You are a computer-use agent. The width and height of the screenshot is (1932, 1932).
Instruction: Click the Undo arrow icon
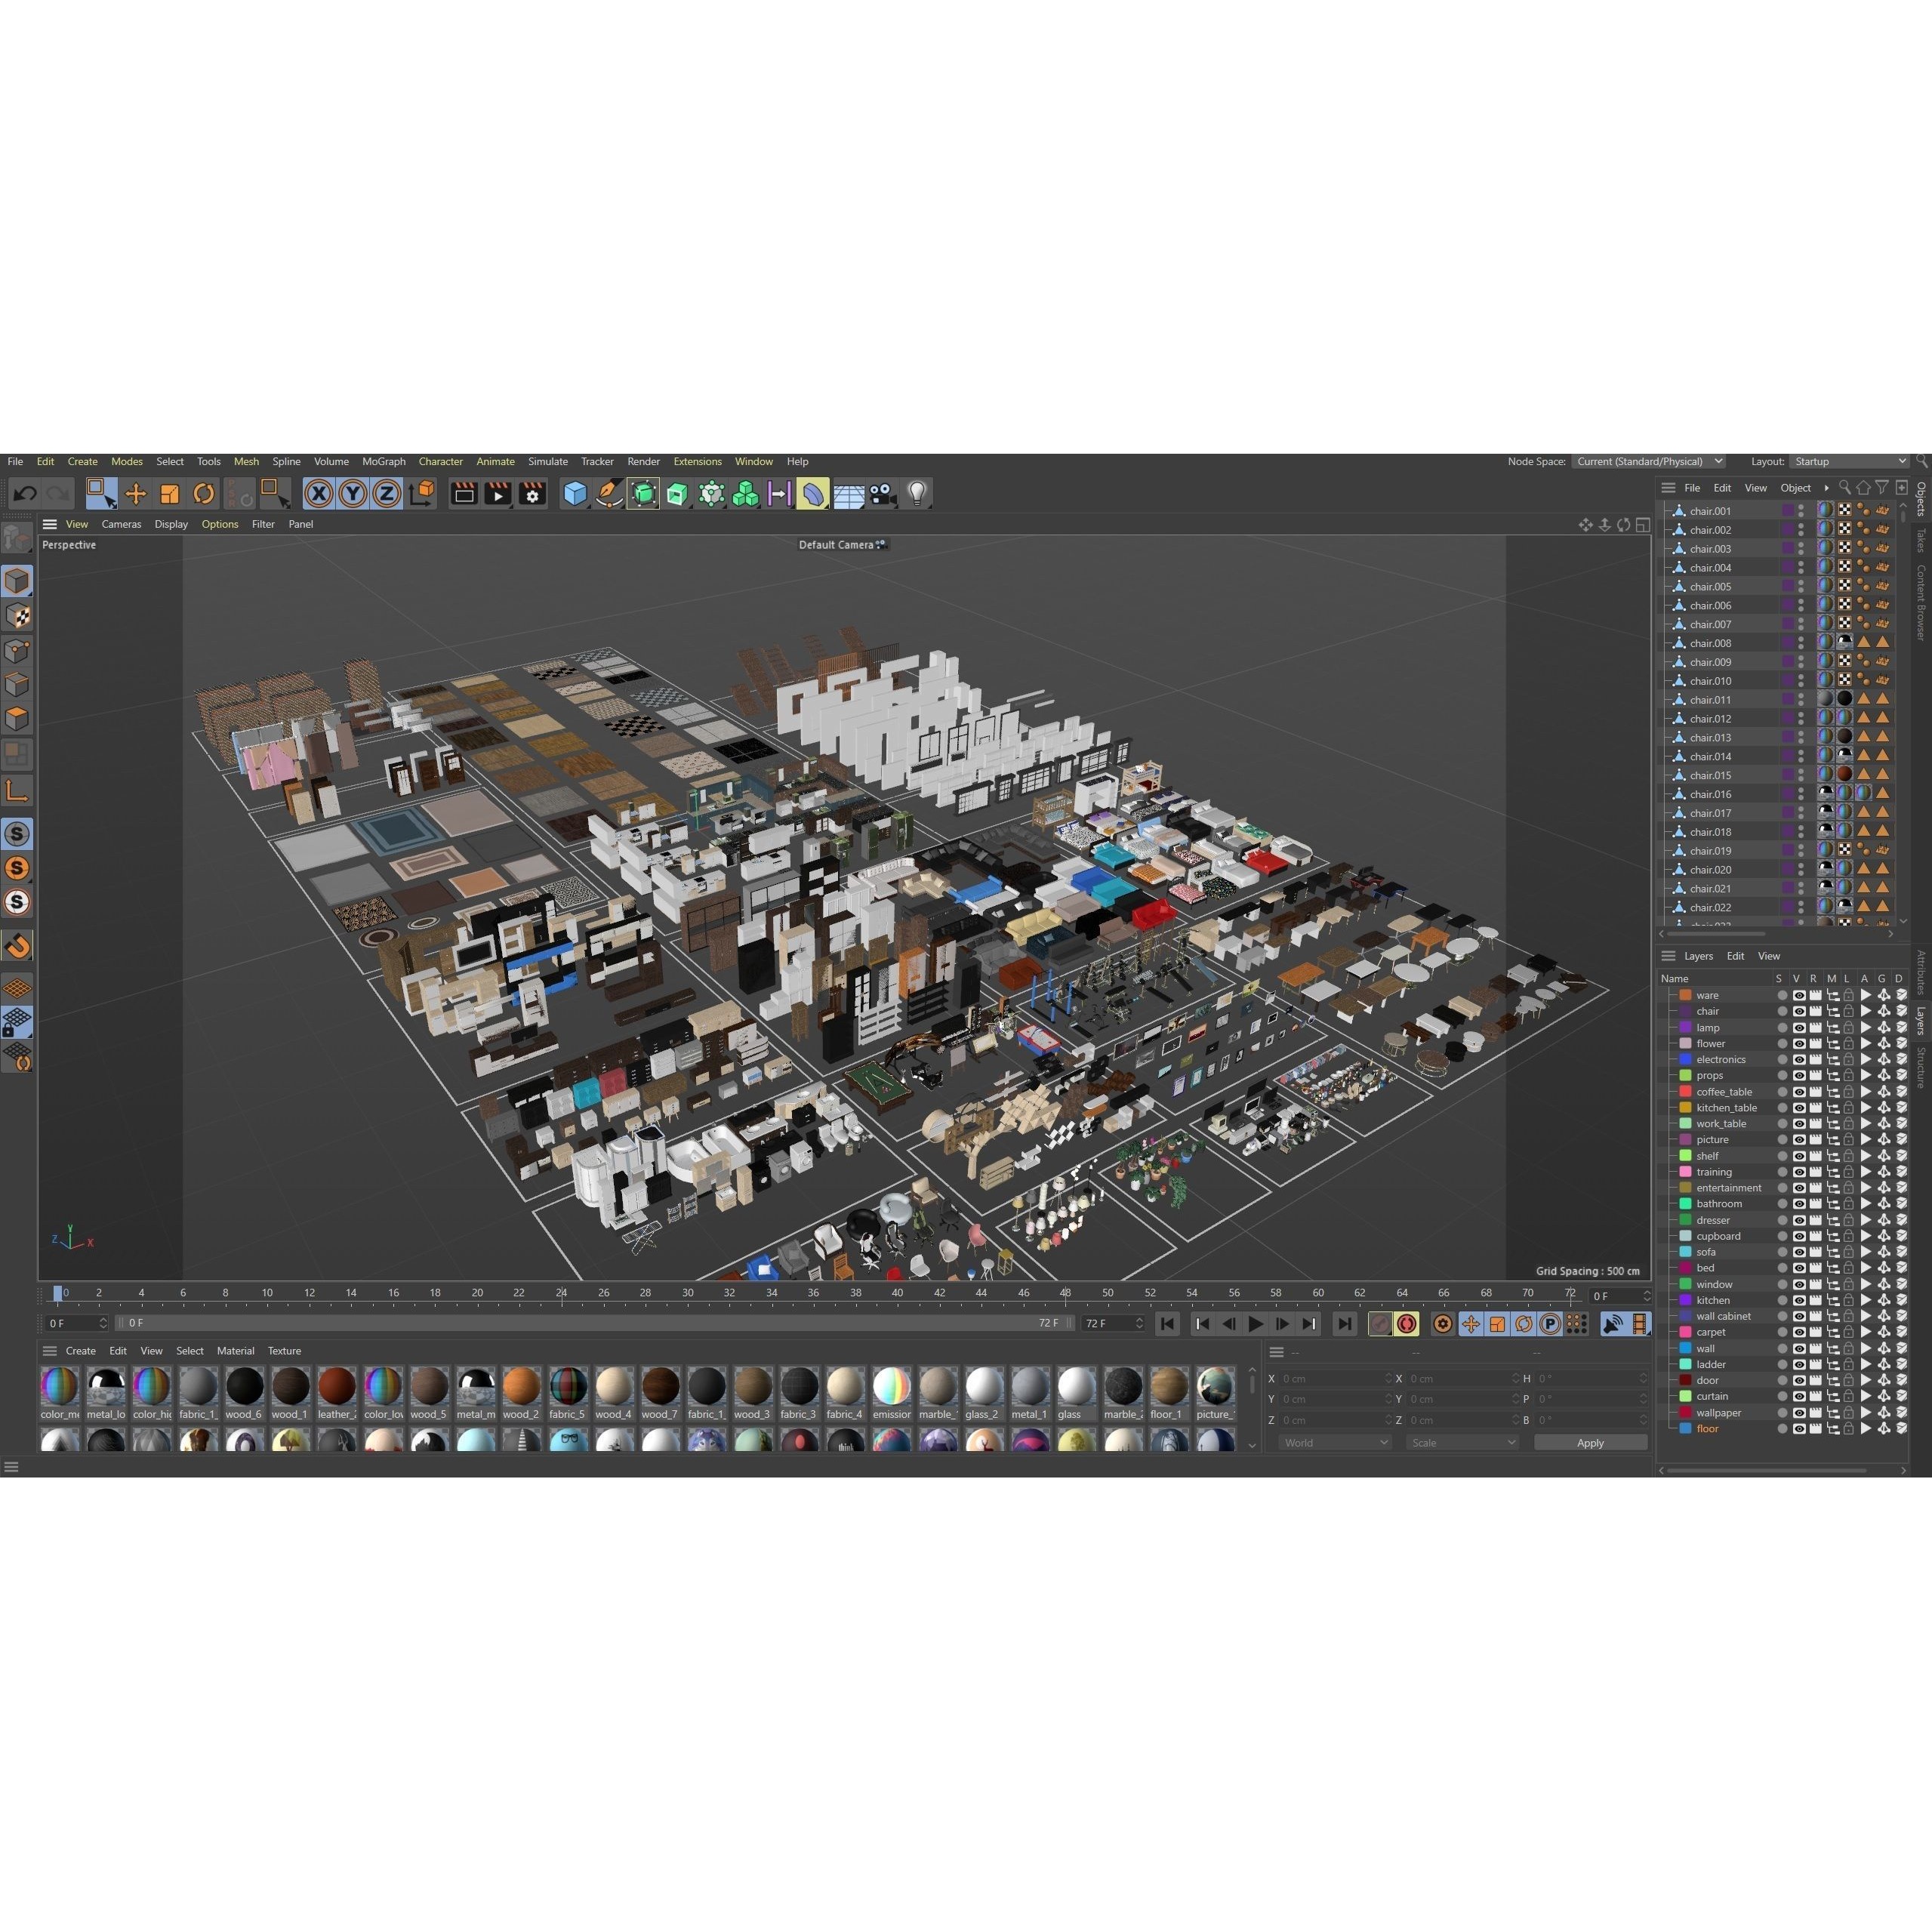tap(25, 493)
